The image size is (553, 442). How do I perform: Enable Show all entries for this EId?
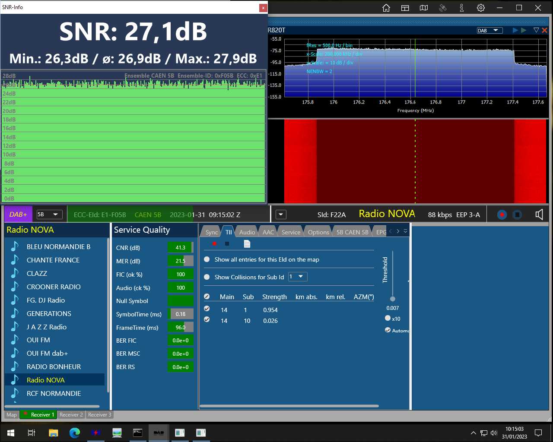[x=207, y=259]
